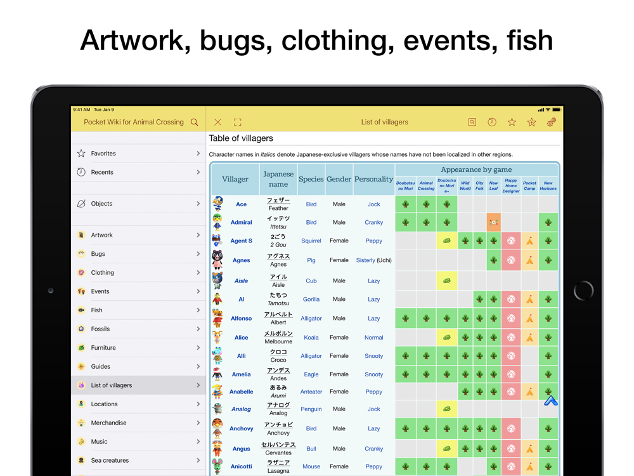Follow the Squirrel species link
The width and height of the screenshot is (634, 476).
(311, 241)
